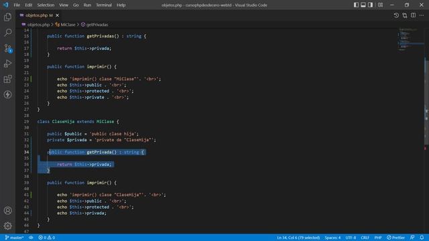Click the minimap code overview
The height and width of the screenshot is (241, 429).
[410, 39]
